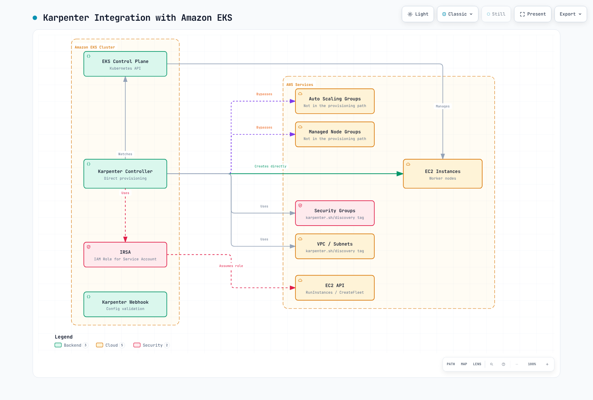Toggle Security category in the legend

151,345
